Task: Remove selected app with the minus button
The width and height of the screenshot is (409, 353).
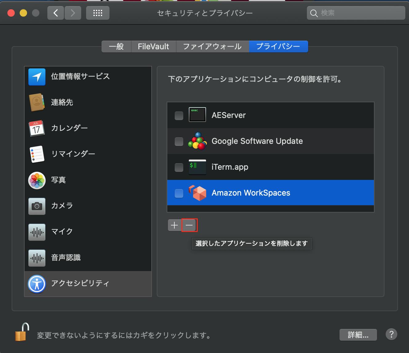Action: [x=189, y=225]
